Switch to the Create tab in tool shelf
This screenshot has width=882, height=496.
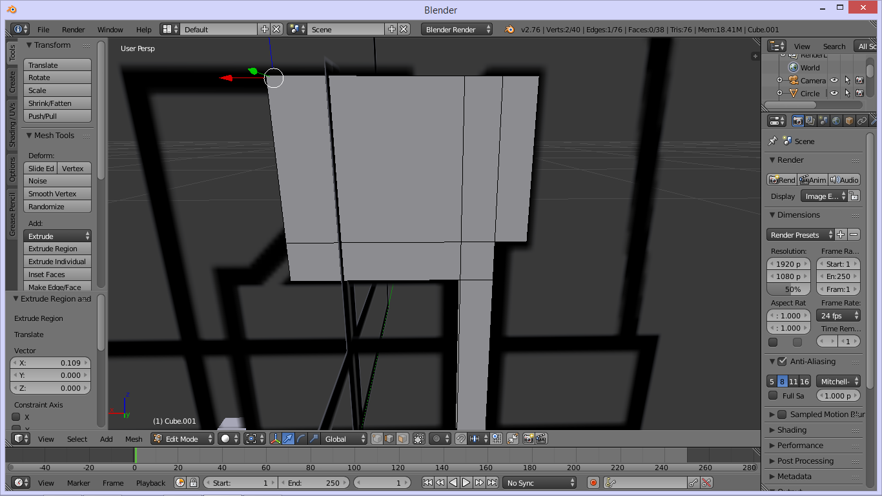tap(12, 81)
